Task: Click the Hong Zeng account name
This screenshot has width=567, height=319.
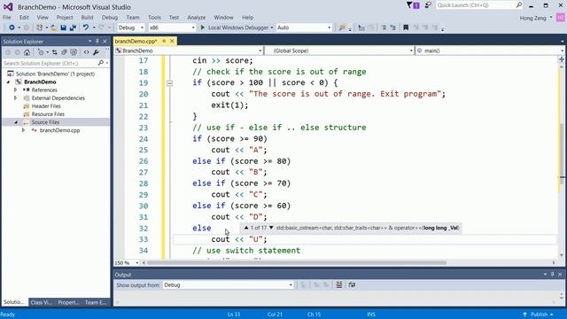Action: [532, 18]
